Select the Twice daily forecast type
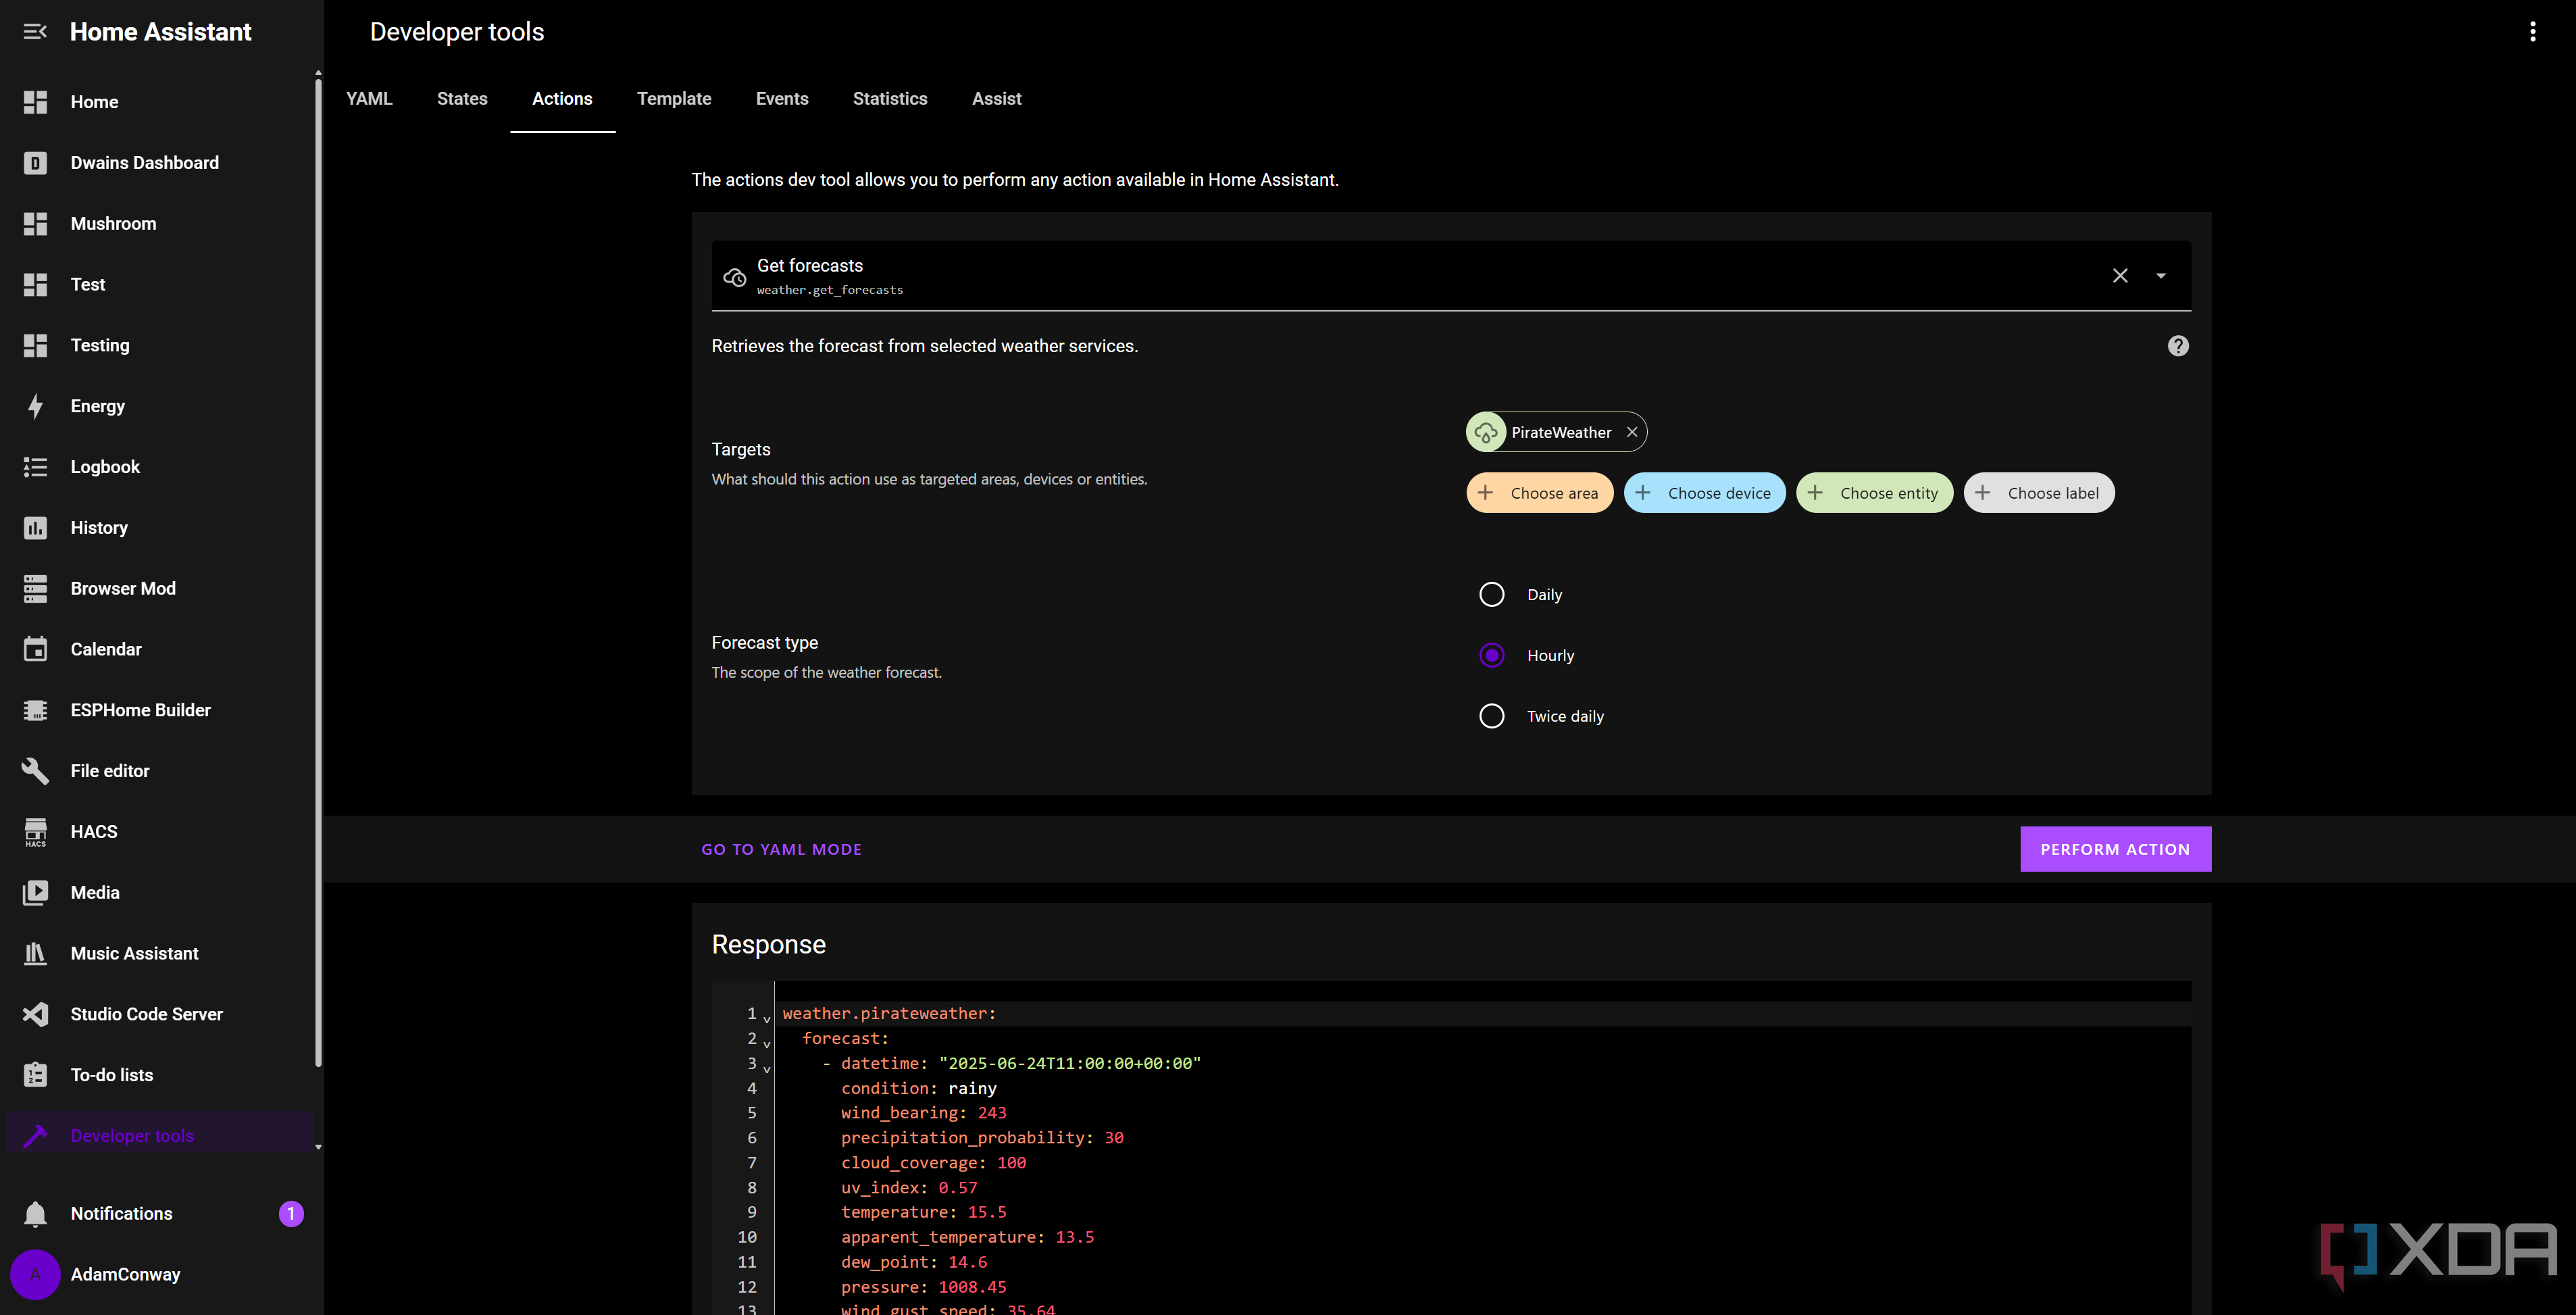 (1491, 716)
